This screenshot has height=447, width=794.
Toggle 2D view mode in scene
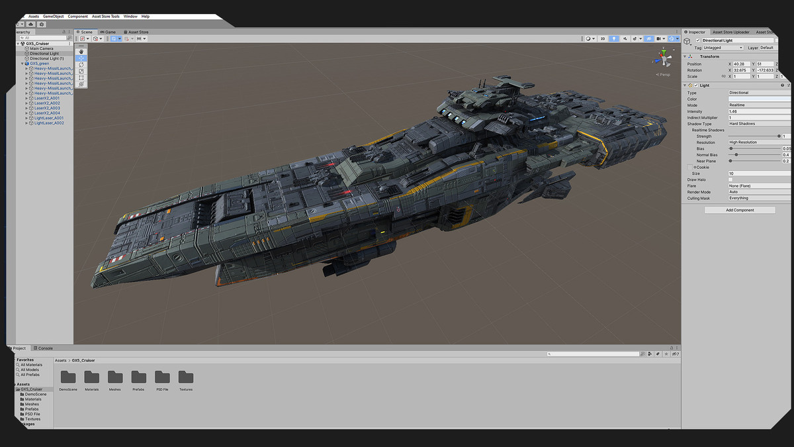(x=602, y=39)
